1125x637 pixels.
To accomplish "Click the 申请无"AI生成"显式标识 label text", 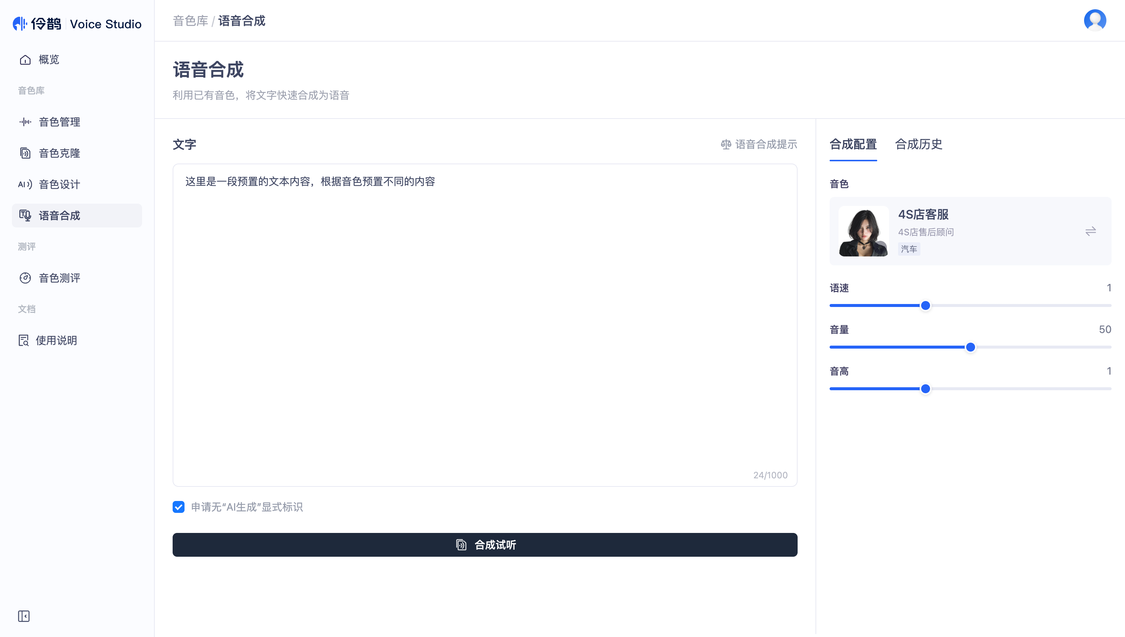I will pos(247,507).
